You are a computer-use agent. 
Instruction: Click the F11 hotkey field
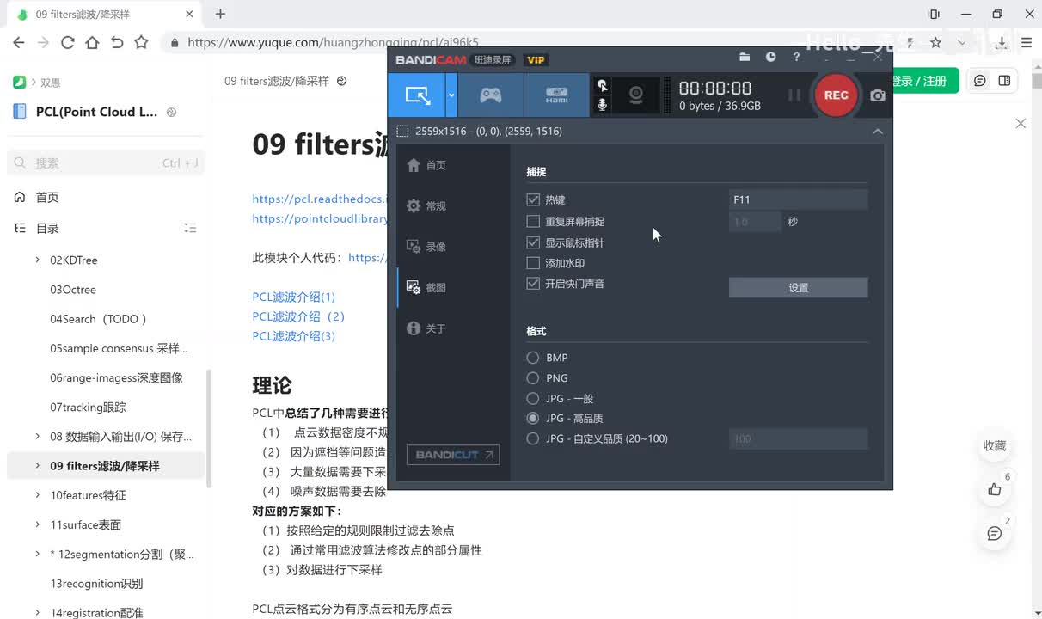(x=798, y=199)
